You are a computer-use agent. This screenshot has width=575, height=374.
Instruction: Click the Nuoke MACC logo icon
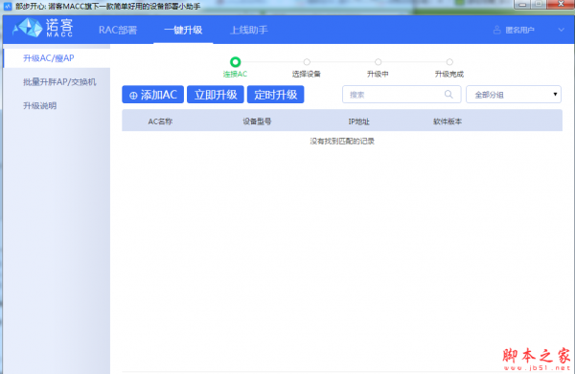coord(28,28)
